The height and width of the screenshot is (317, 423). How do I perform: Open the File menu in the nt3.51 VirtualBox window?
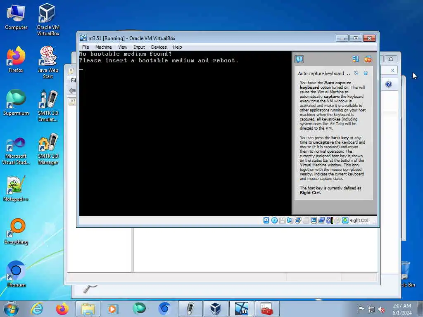tap(86, 47)
